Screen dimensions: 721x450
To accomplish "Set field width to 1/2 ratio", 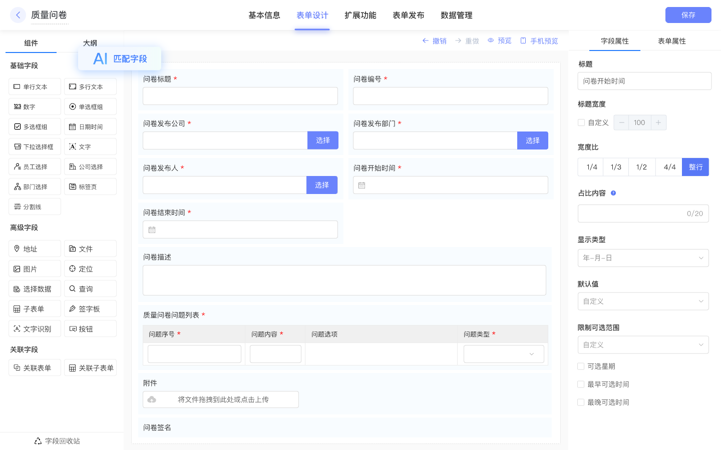I will click(642, 167).
